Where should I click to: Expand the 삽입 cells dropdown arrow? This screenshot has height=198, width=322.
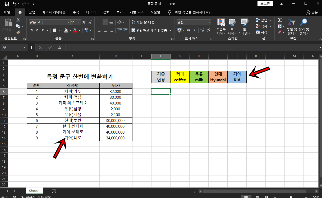pos(270,20)
